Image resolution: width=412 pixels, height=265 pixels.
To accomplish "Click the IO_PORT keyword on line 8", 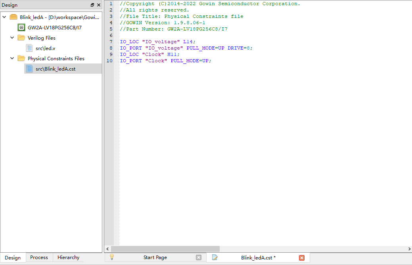I will pos(131,48).
